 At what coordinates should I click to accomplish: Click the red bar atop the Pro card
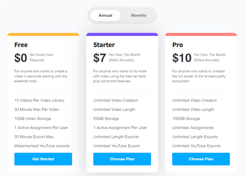(201, 35)
